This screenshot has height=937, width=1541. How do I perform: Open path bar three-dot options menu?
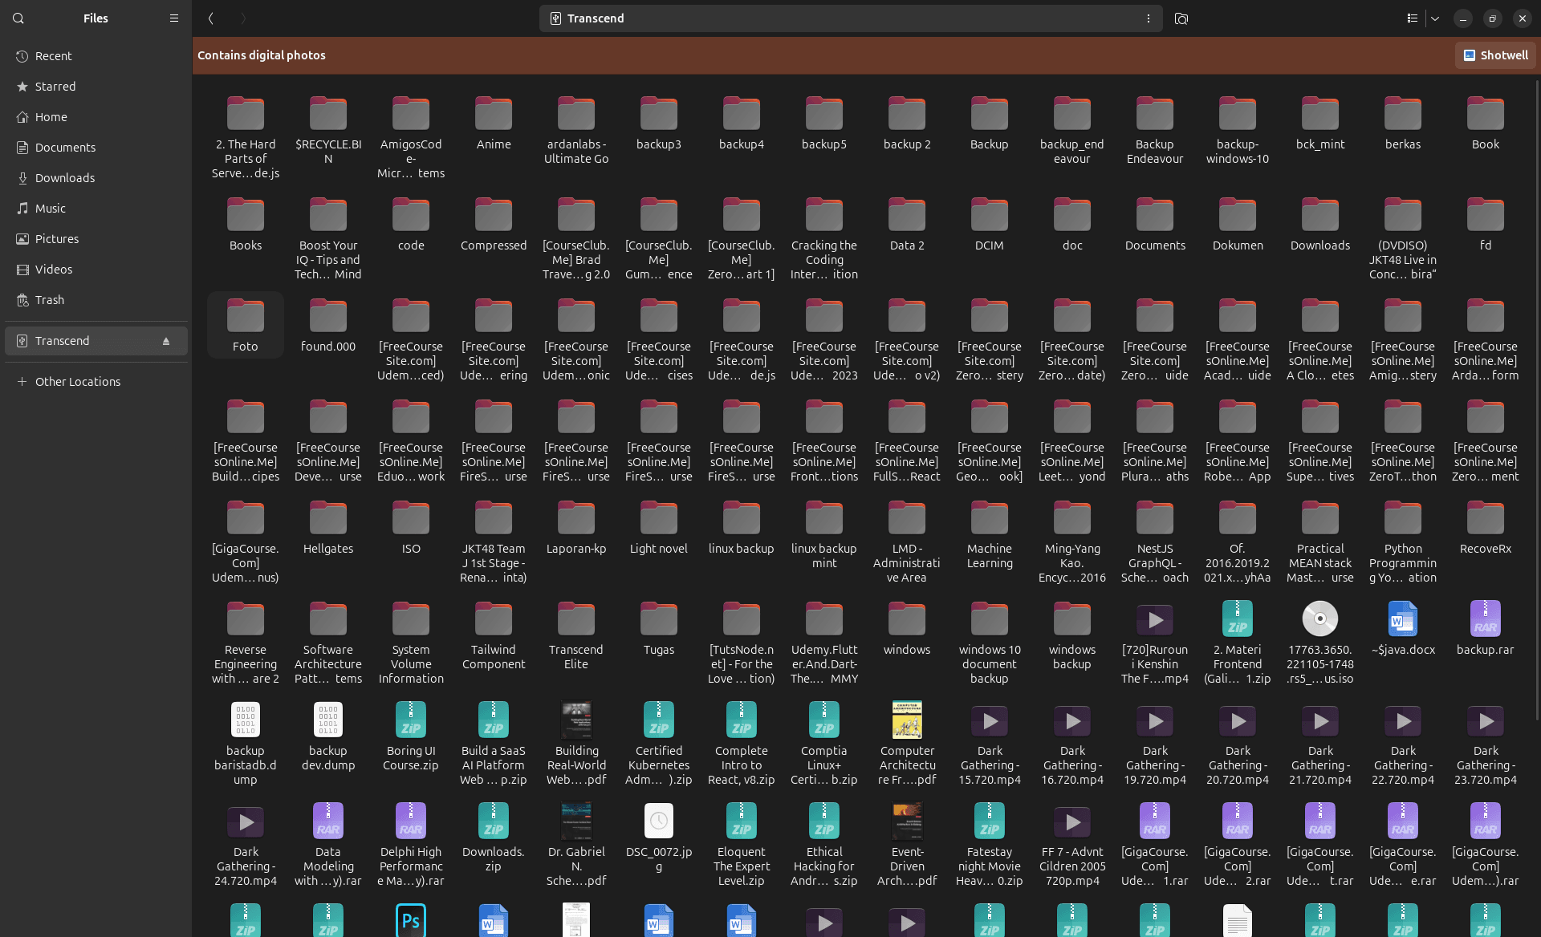(1149, 18)
